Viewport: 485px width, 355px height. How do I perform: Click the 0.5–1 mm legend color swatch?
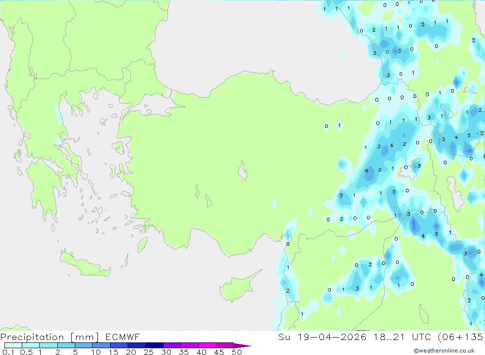click(31, 345)
